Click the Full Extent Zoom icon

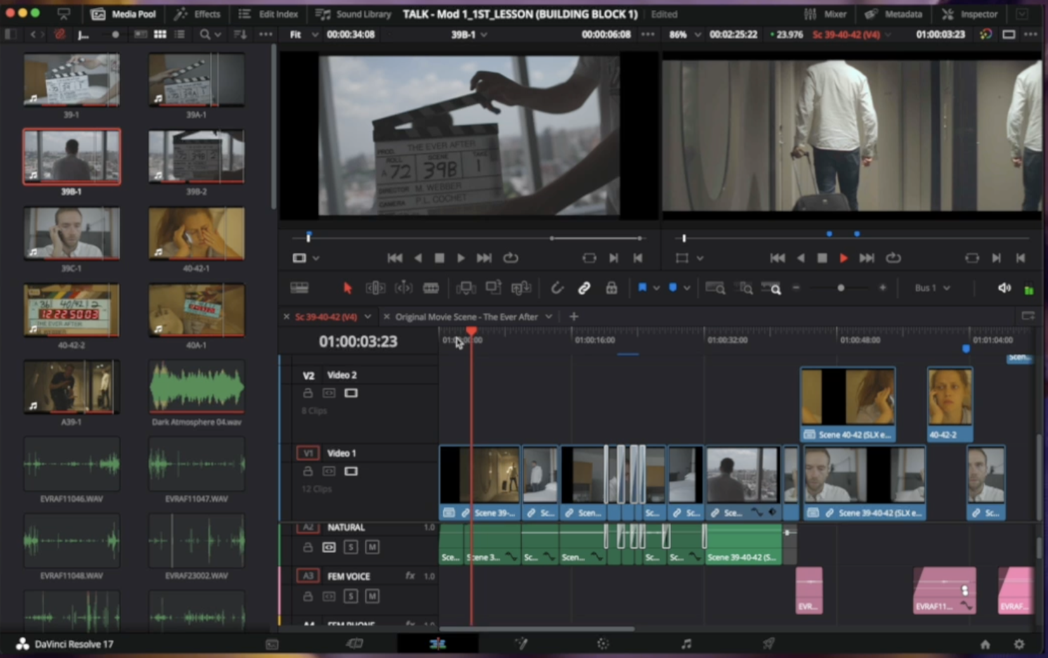point(715,288)
